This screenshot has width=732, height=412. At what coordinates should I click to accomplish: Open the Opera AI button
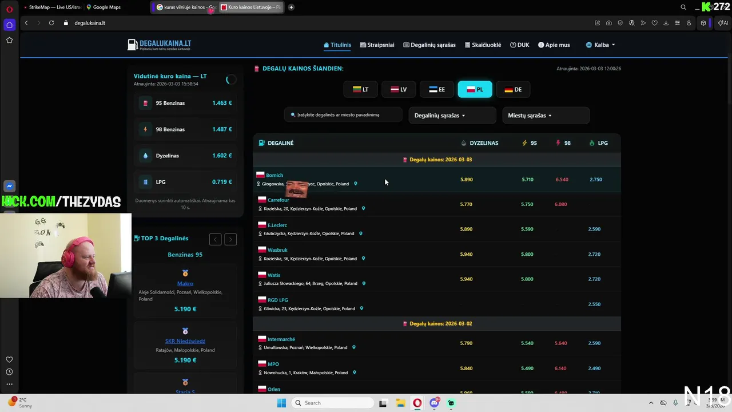point(723,23)
